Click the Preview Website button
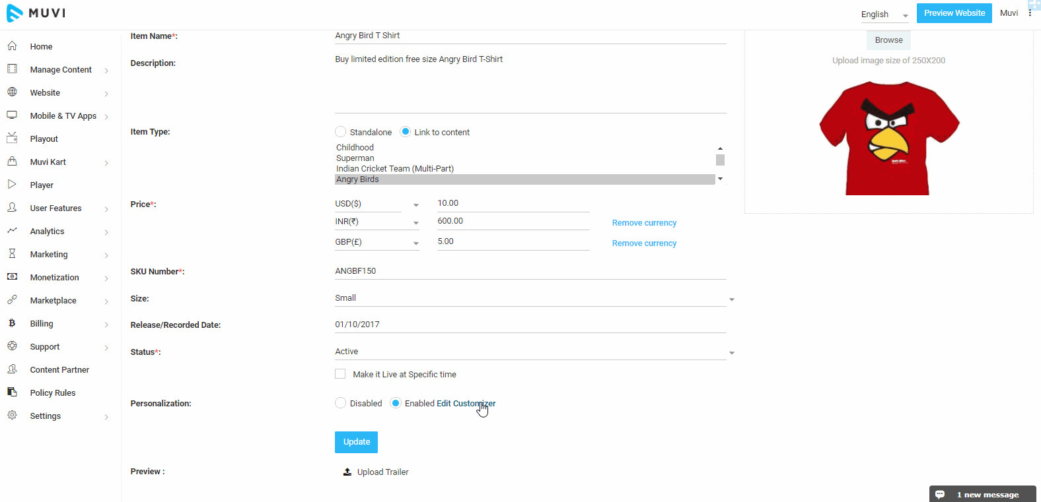Viewport: 1041px width, 502px height. [954, 13]
